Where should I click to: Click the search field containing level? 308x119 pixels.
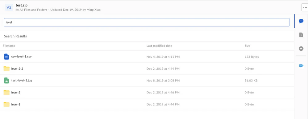tap(147, 22)
